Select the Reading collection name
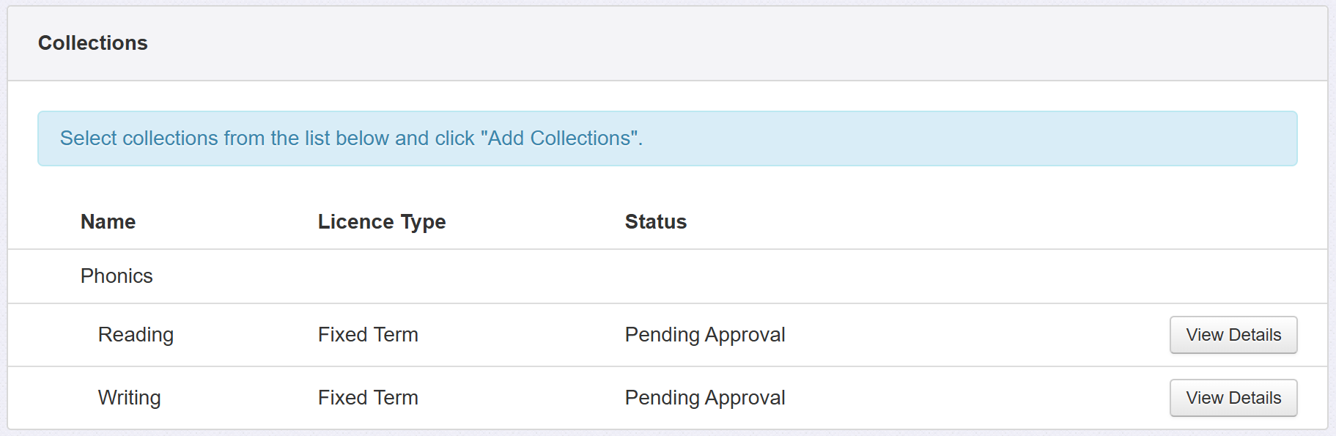Image resolution: width=1336 pixels, height=436 pixels. tap(136, 335)
